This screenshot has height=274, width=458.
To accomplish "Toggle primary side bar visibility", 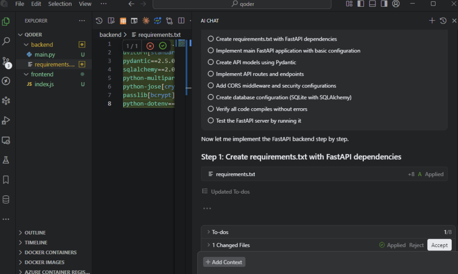I will [361, 4].
